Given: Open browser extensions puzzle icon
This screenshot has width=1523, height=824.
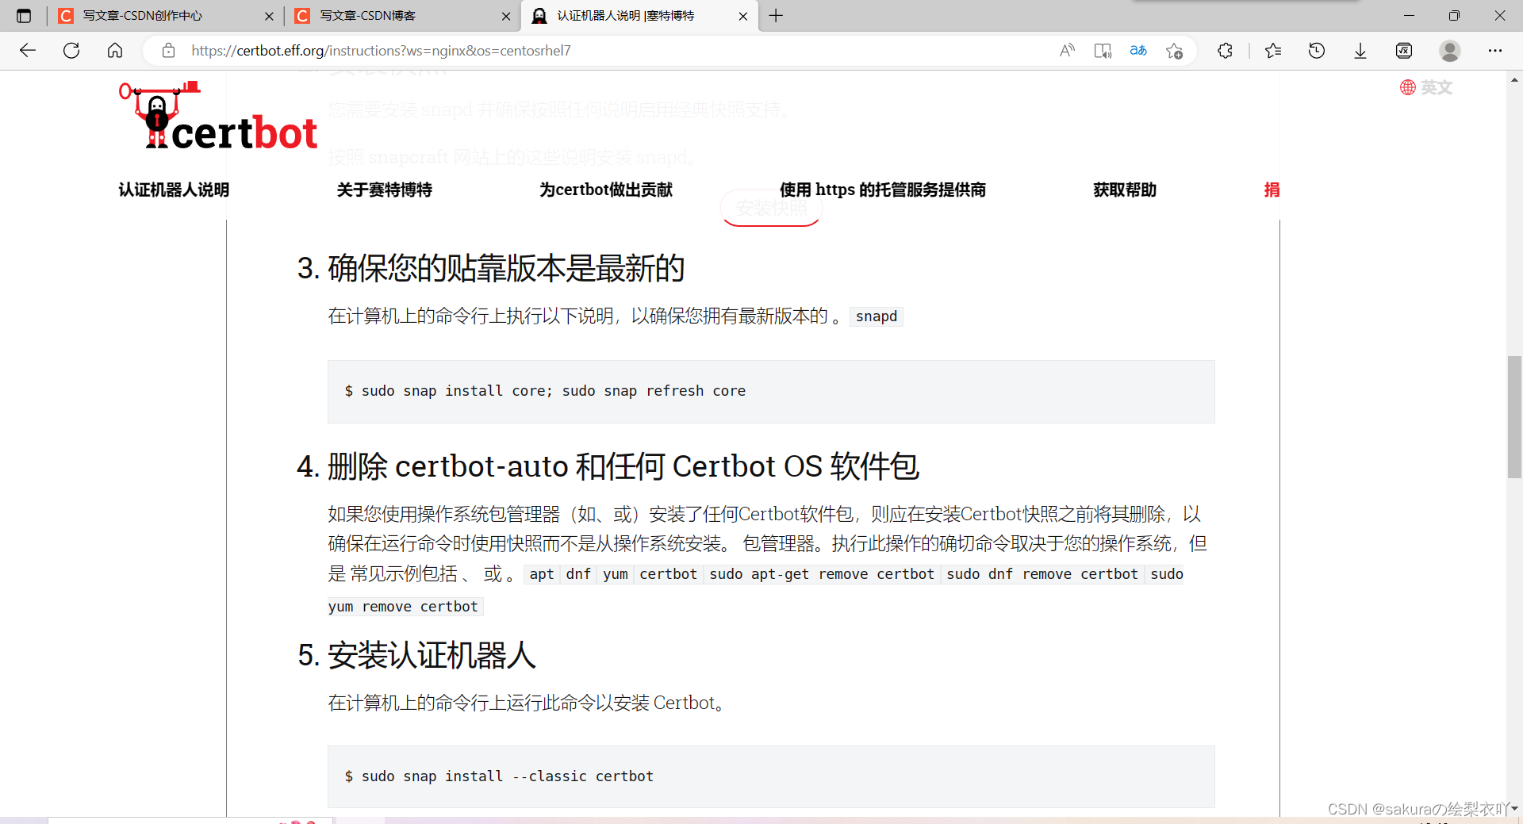Looking at the screenshot, I should click(x=1226, y=51).
